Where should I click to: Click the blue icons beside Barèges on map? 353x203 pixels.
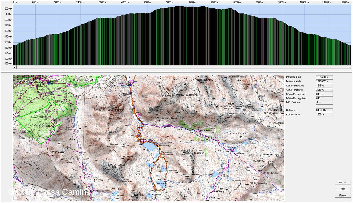[x=50, y=83]
